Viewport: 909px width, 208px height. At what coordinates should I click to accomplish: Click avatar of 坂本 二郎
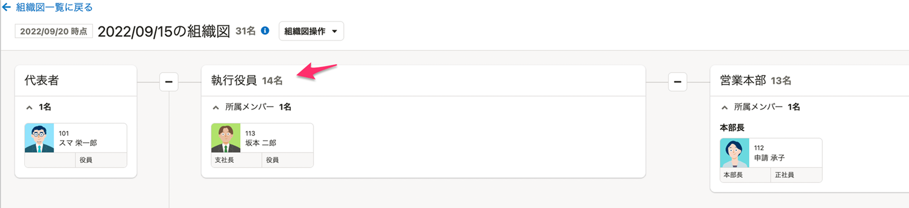[226, 138]
